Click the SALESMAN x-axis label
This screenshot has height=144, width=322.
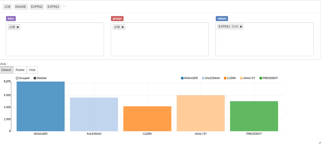point(94,134)
